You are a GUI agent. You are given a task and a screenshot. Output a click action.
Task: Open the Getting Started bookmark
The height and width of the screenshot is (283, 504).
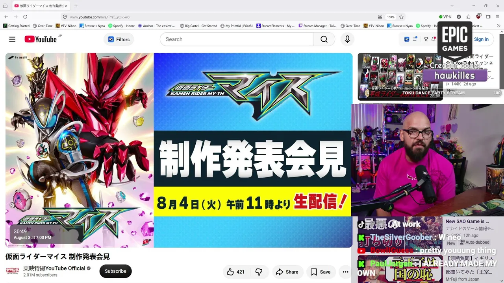[16, 26]
